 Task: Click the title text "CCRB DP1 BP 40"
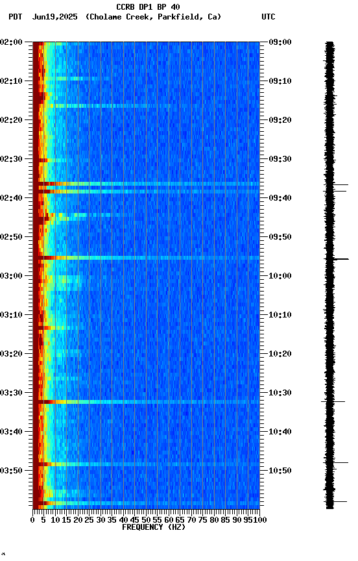pos(148,6)
